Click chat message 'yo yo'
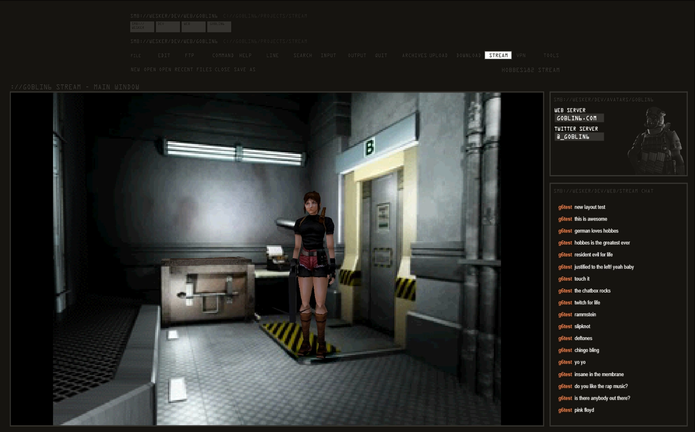The width and height of the screenshot is (695, 432). [580, 362]
